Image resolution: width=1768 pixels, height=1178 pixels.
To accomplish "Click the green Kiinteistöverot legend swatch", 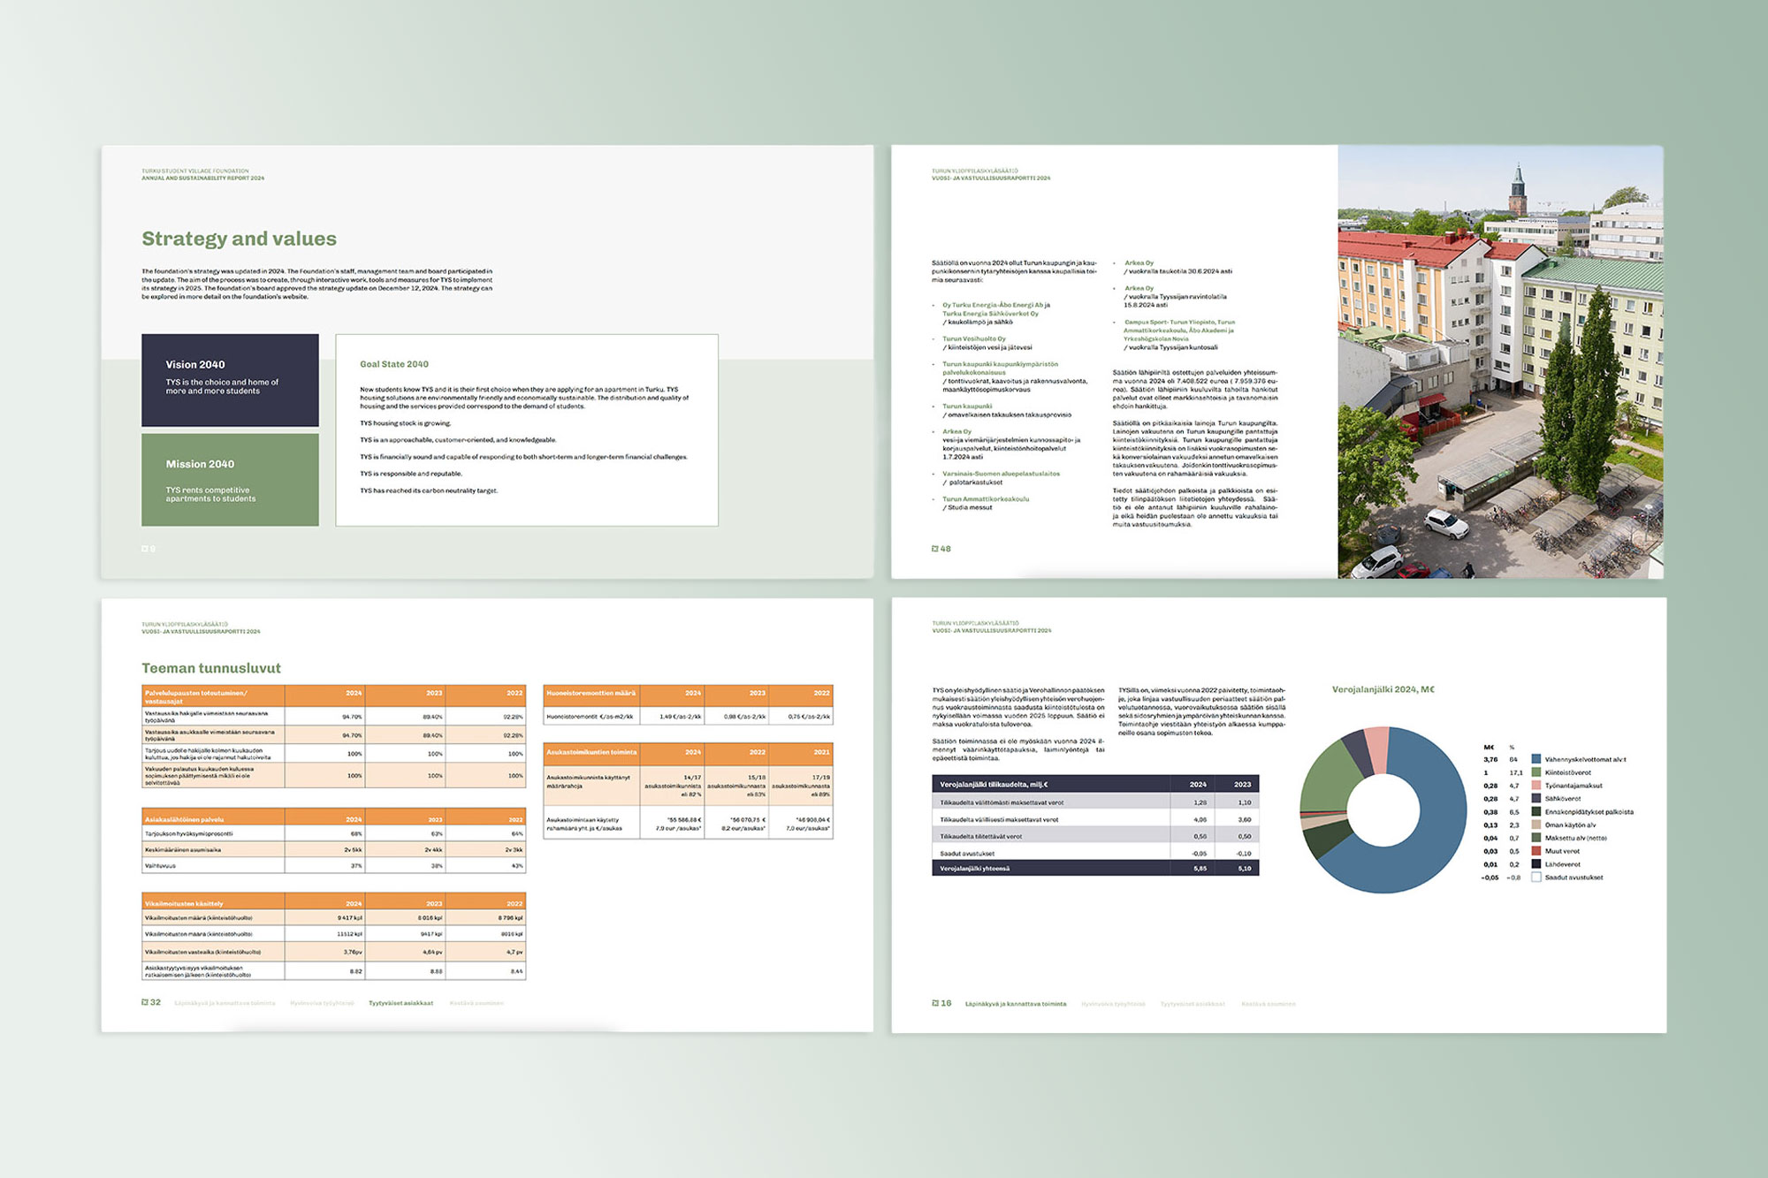I will point(1536,772).
